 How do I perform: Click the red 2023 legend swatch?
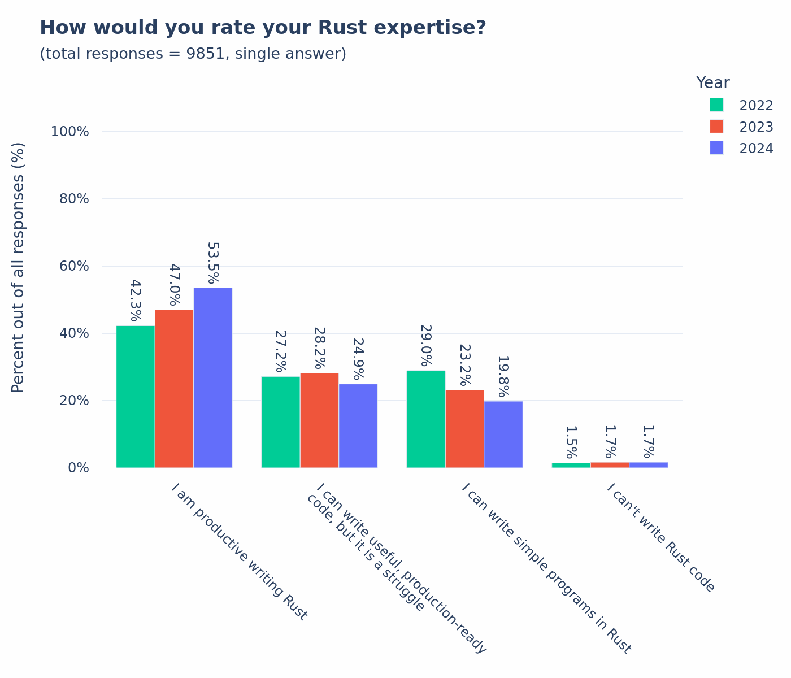[716, 127]
